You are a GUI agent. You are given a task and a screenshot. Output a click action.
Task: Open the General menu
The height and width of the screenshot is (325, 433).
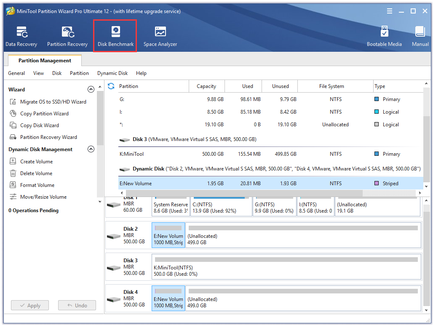point(16,73)
